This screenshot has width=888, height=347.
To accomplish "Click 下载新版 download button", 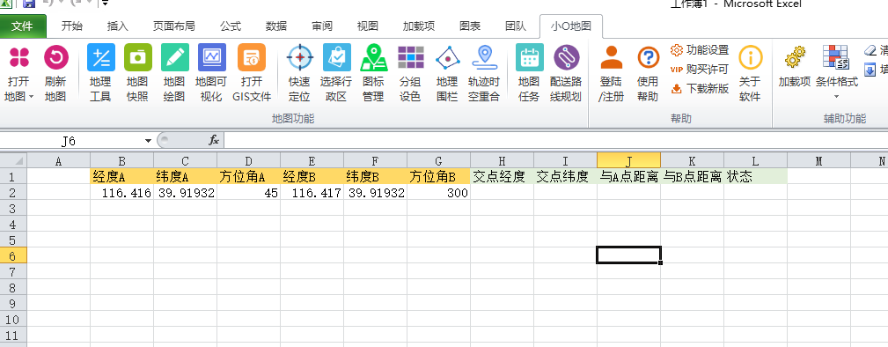I will pyautogui.click(x=700, y=88).
